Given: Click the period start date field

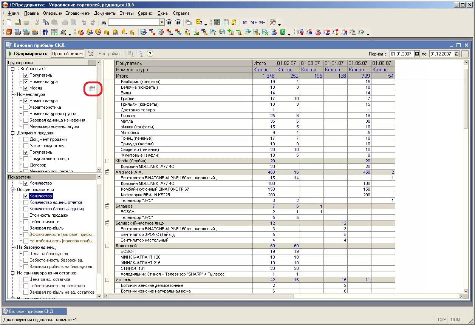Looking at the screenshot, I should [x=402, y=54].
